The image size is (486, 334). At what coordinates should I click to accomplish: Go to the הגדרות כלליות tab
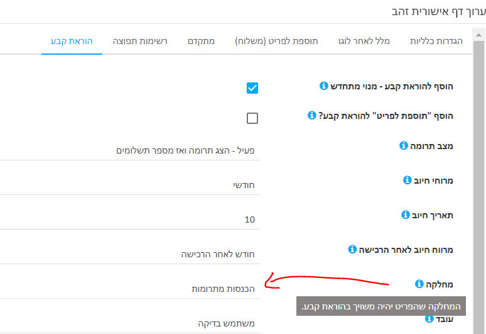(x=436, y=42)
